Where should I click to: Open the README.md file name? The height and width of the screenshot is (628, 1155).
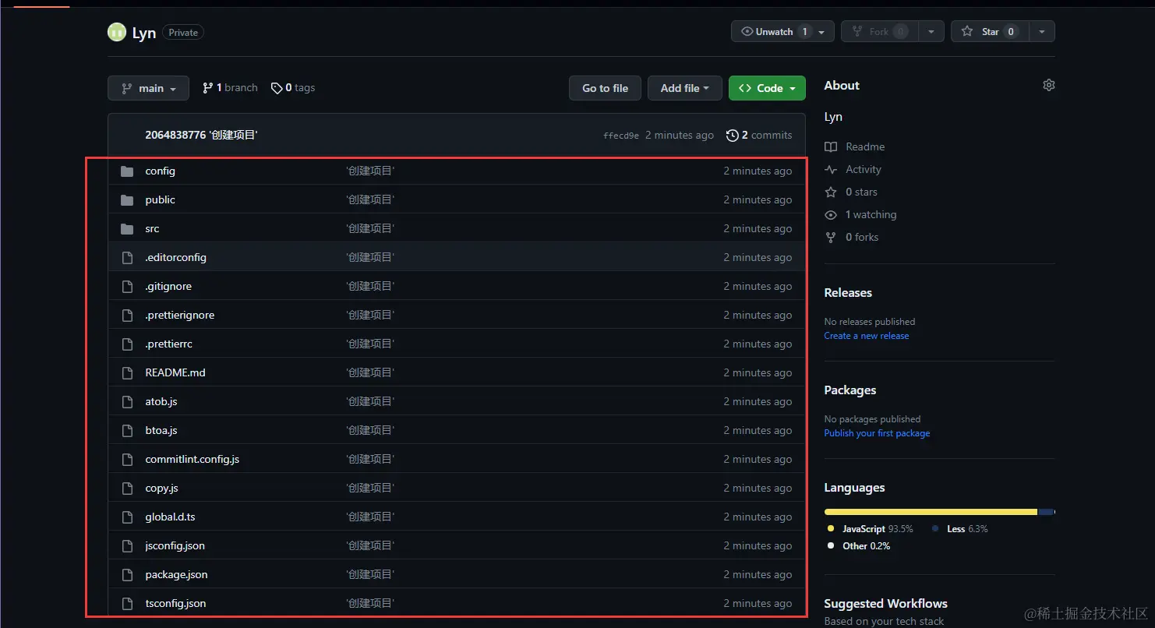[x=175, y=373]
